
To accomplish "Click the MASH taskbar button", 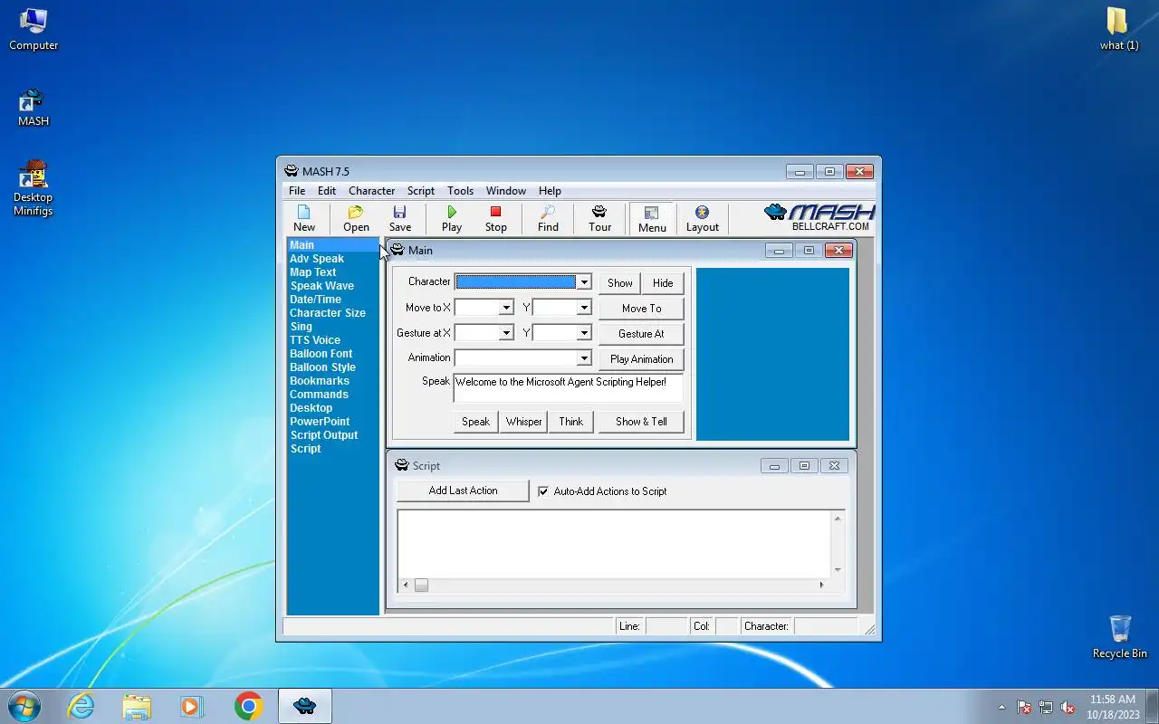I will pos(304,706).
